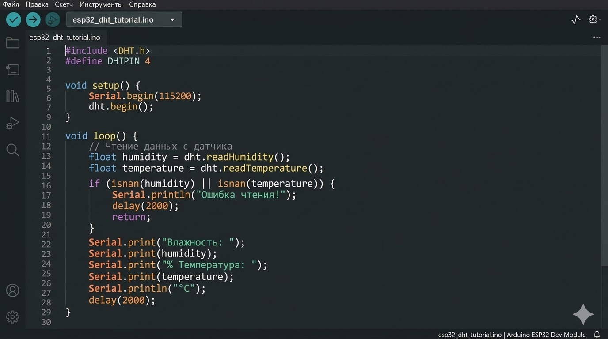Viewport: 608px width, 339px height.
Task: Open the Инструменты menu
Action: click(101, 4)
